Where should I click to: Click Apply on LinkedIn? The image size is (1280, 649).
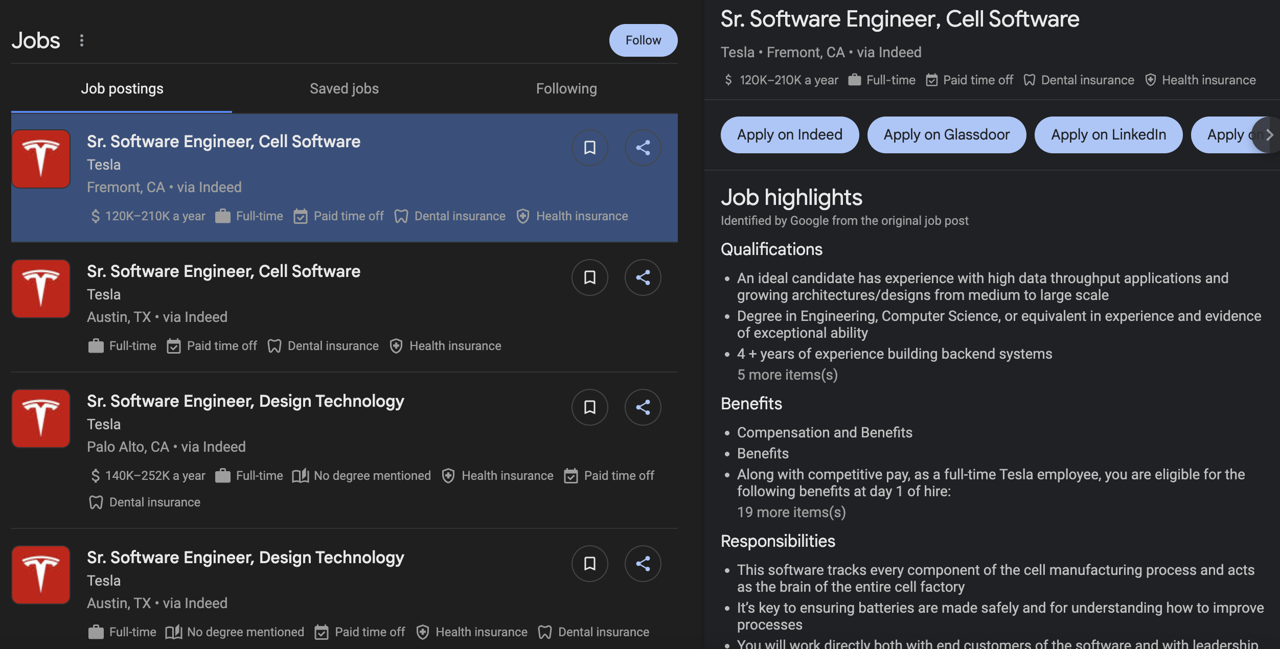[1109, 135]
